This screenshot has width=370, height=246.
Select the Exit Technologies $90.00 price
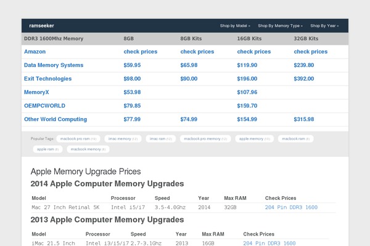coord(189,79)
